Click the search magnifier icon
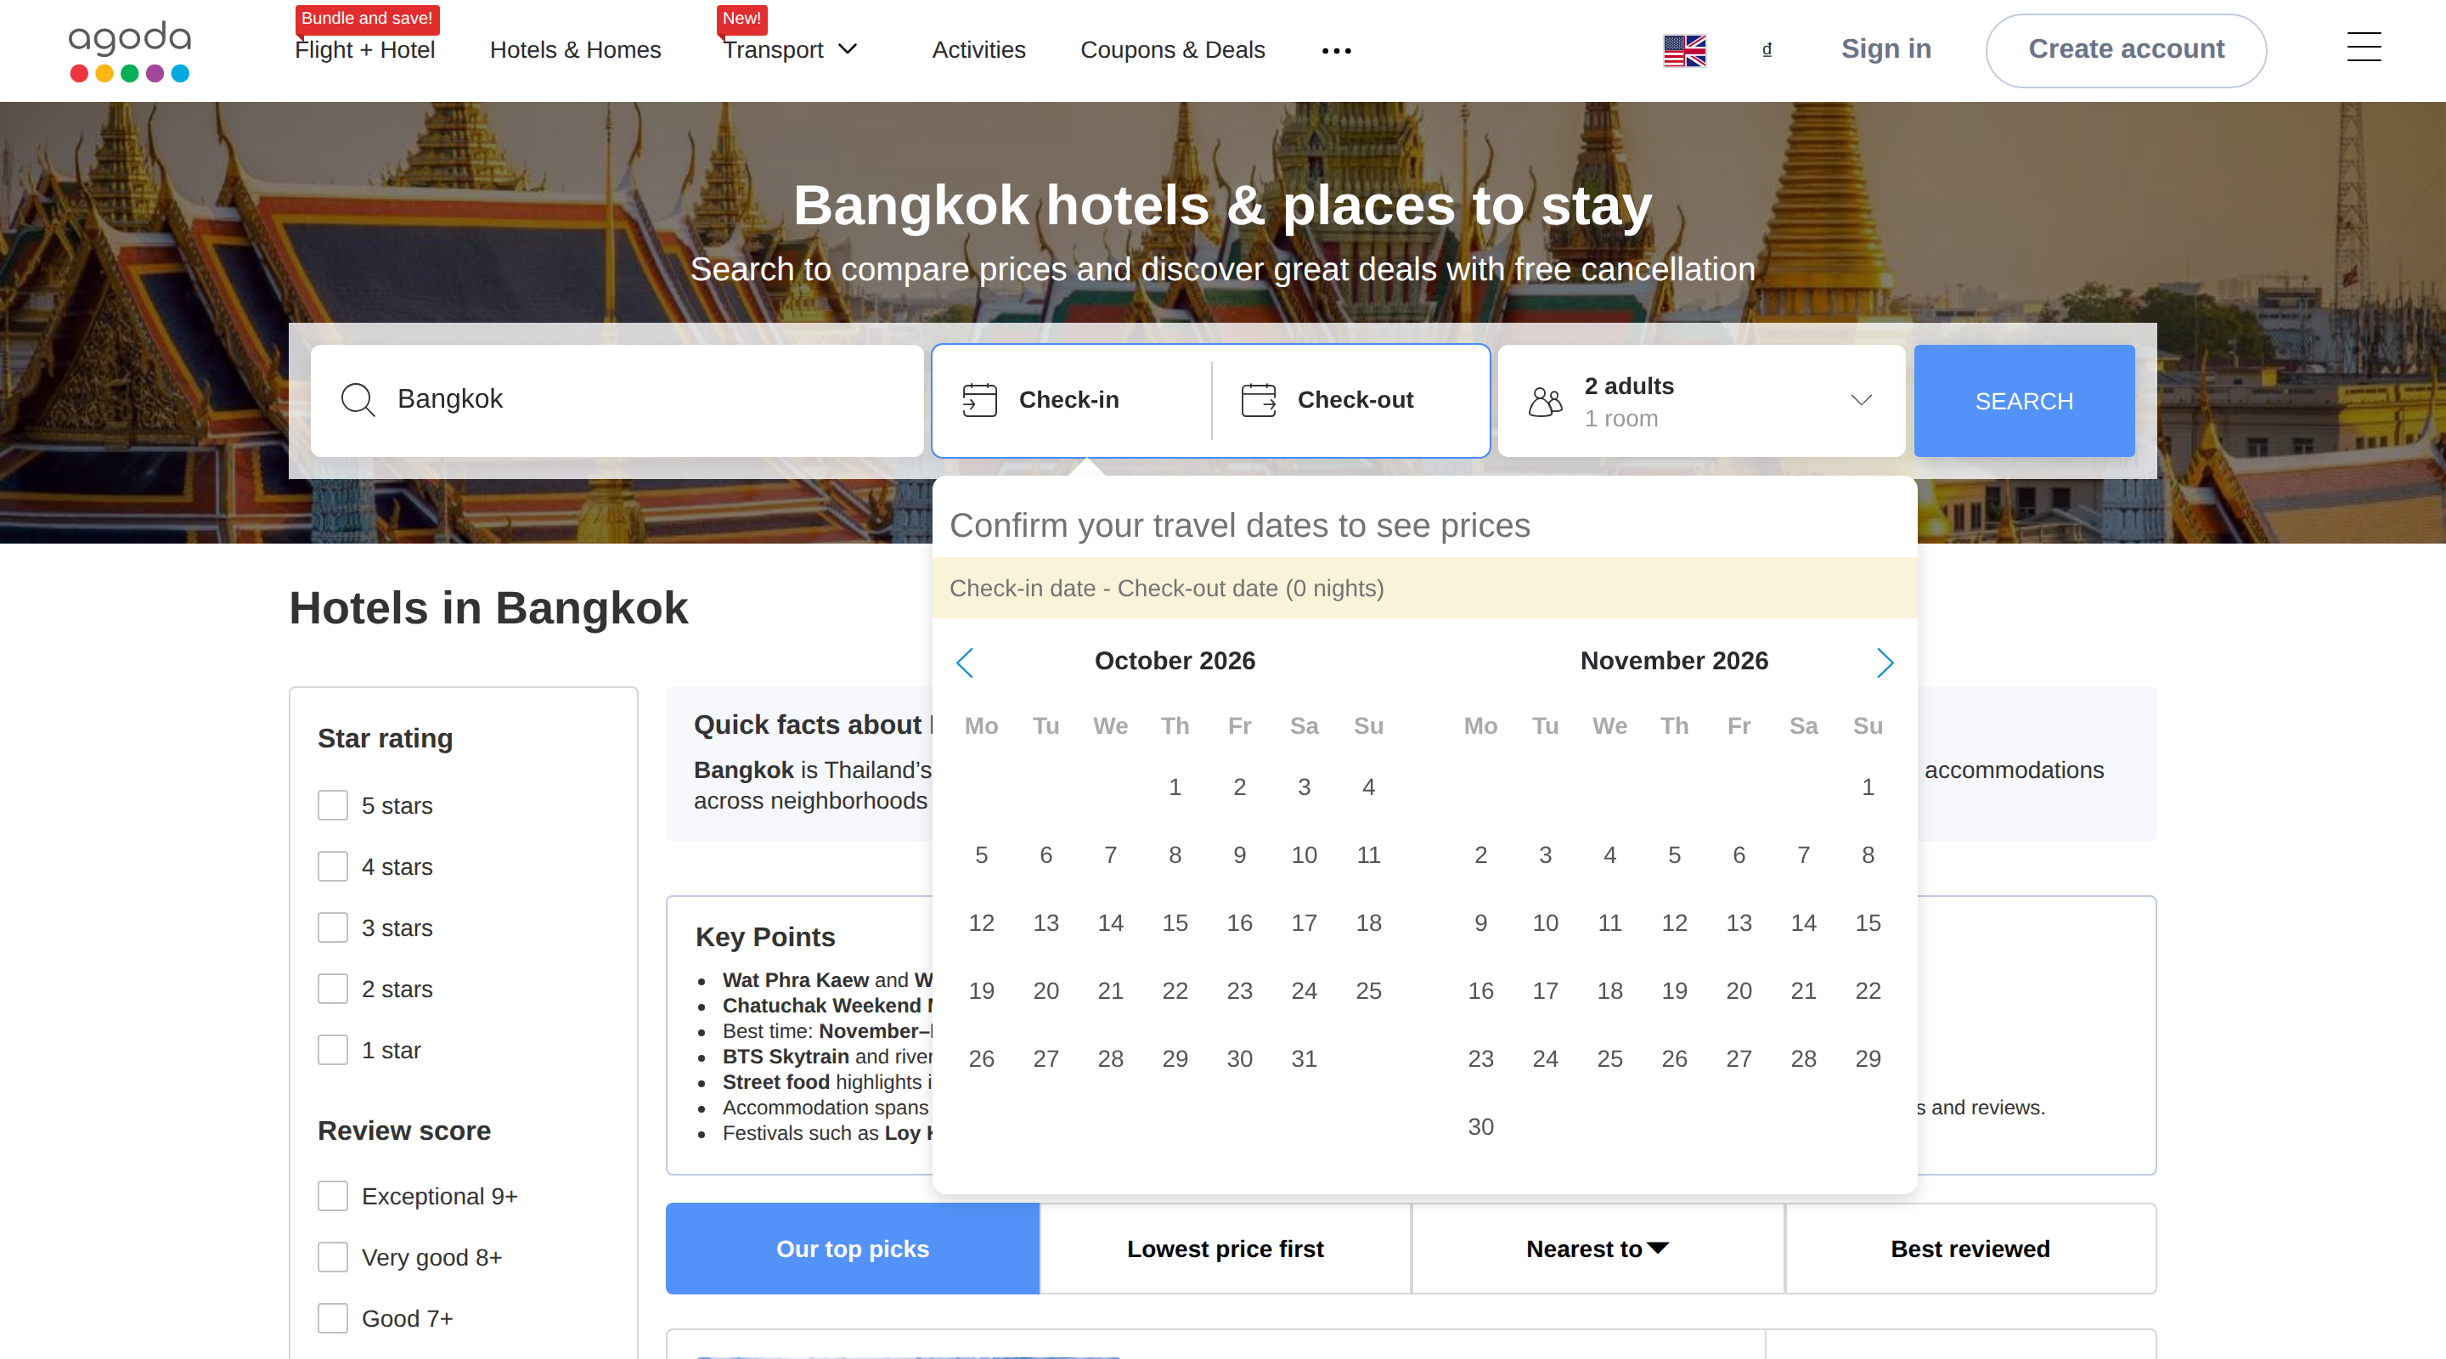Image resolution: width=2446 pixels, height=1359 pixels. point(358,400)
